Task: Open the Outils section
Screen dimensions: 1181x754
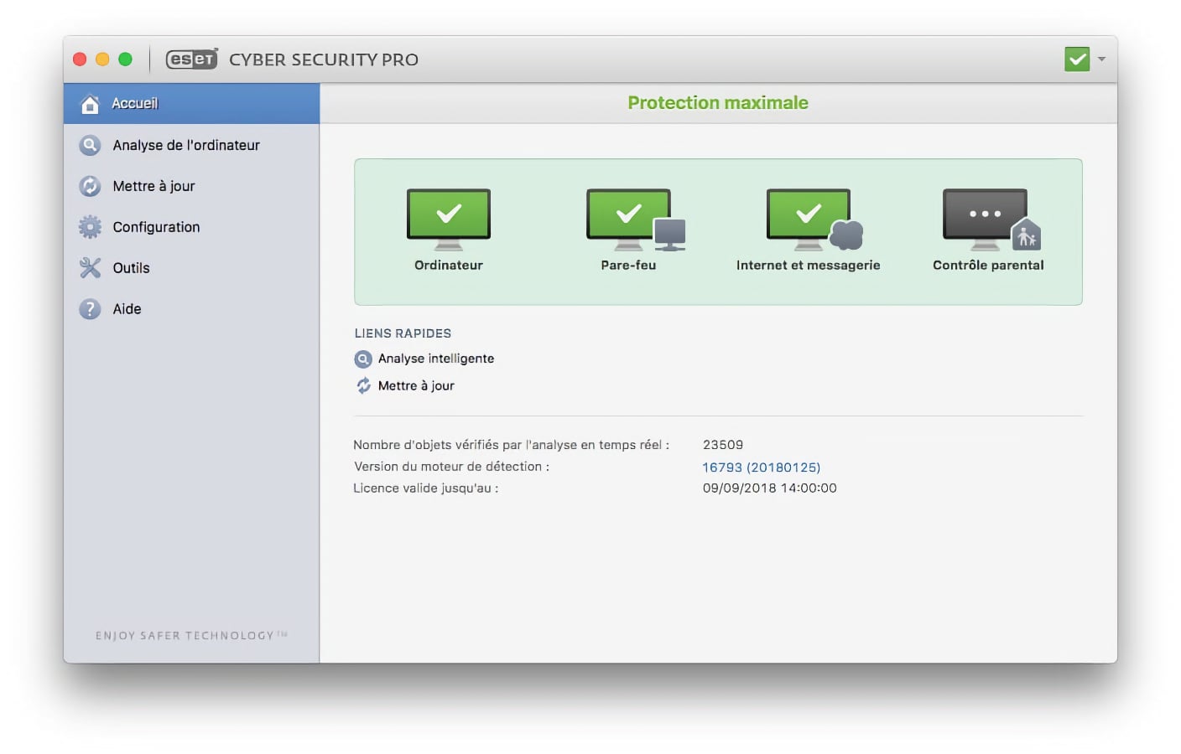Action: [x=191, y=268]
